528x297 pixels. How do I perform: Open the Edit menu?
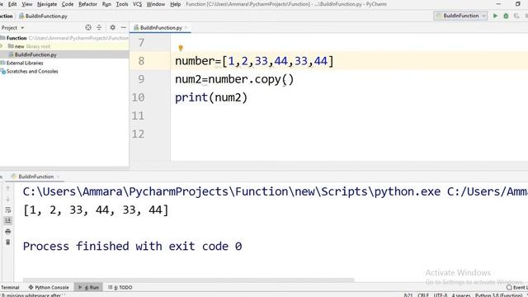[12, 4]
